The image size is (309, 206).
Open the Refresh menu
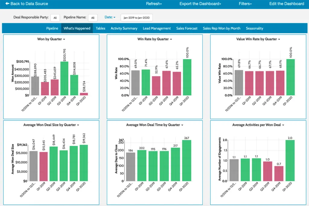click(154, 4)
